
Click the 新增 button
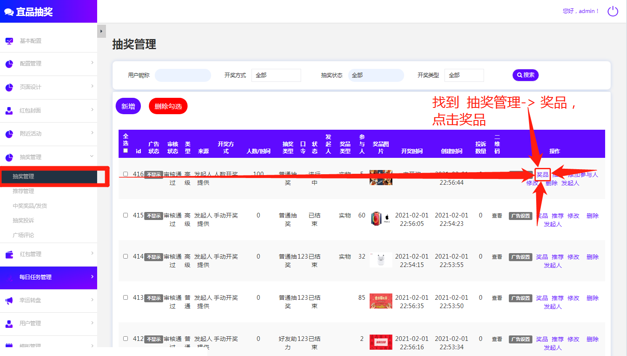coord(128,106)
